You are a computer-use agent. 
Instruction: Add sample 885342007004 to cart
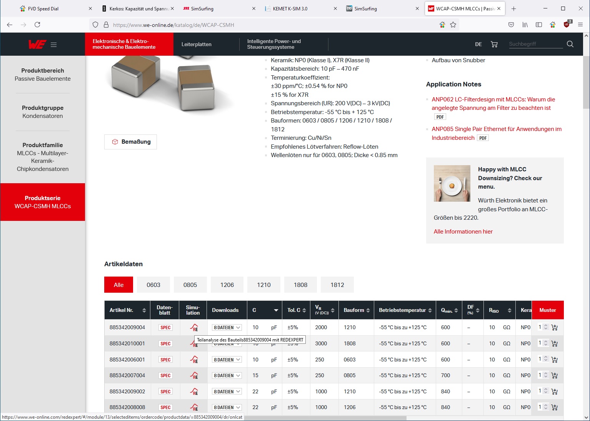point(554,376)
